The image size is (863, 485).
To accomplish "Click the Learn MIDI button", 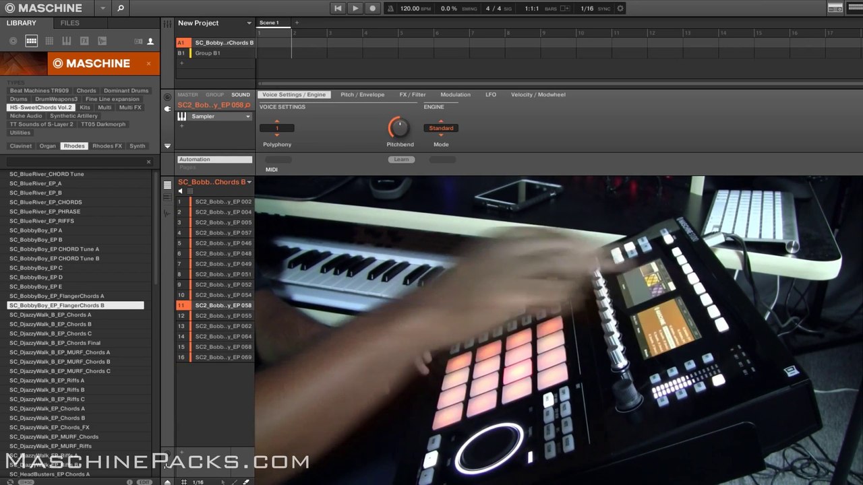I will (401, 160).
